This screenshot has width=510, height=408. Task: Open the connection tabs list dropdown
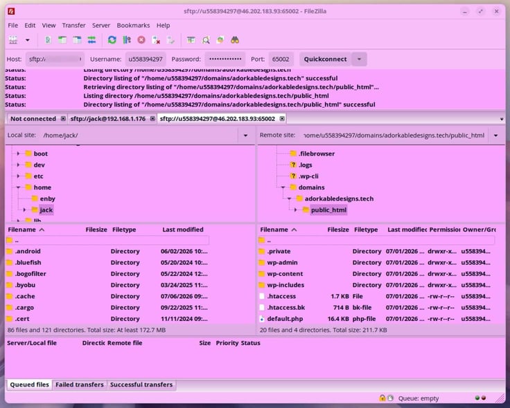[x=502, y=120]
